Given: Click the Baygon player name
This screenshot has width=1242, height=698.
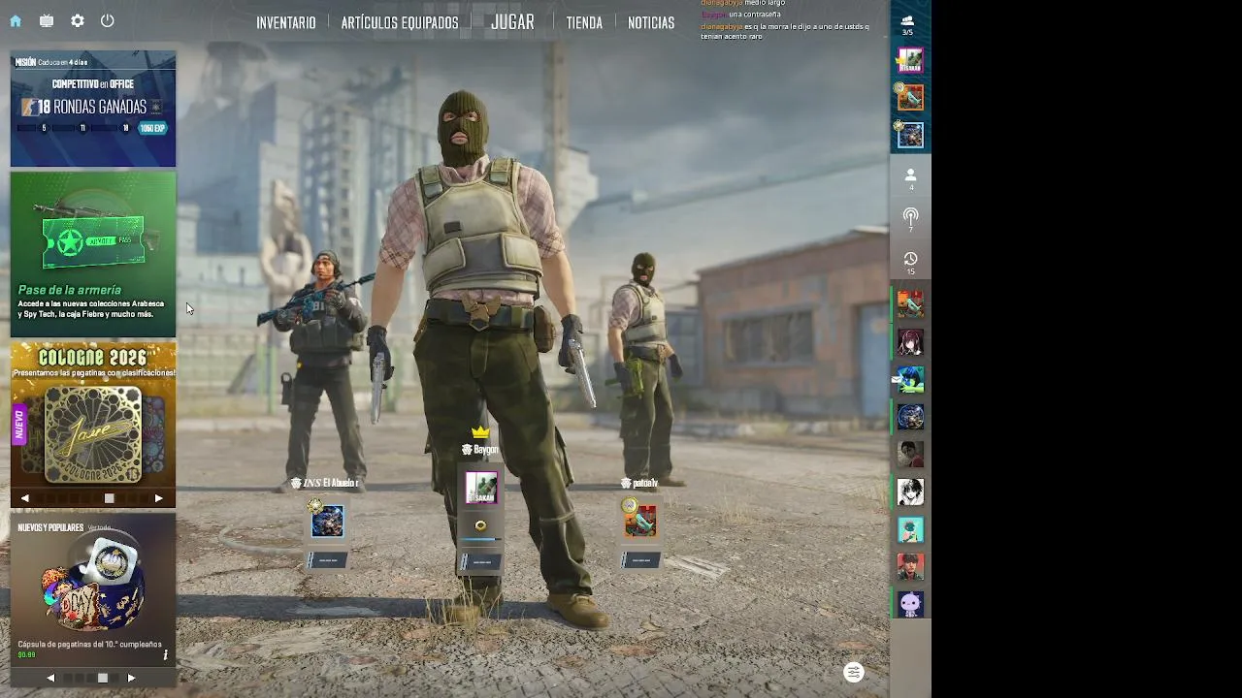Looking at the screenshot, I should click(x=485, y=450).
